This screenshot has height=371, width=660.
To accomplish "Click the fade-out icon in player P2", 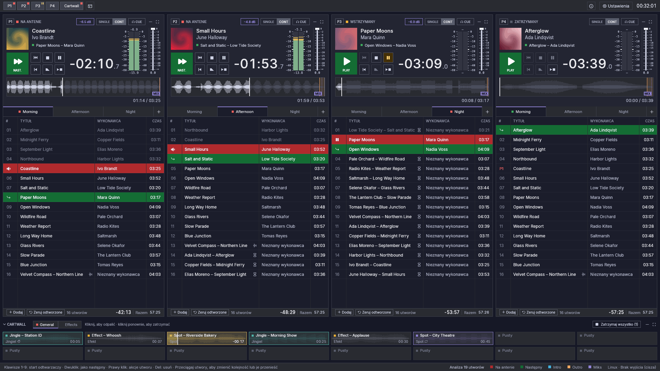I will tap(212, 69).
